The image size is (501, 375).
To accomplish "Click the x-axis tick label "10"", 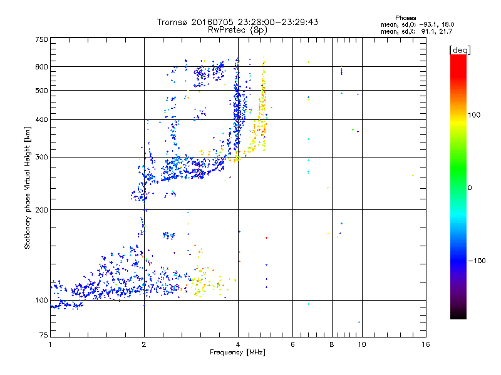I will click(362, 344).
